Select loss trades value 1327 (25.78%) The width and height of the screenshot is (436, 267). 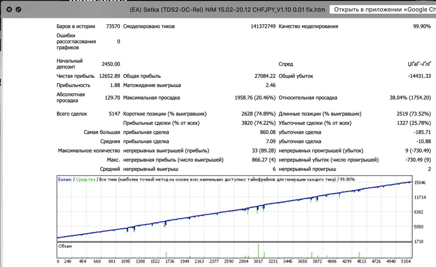[x=414, y=123]
